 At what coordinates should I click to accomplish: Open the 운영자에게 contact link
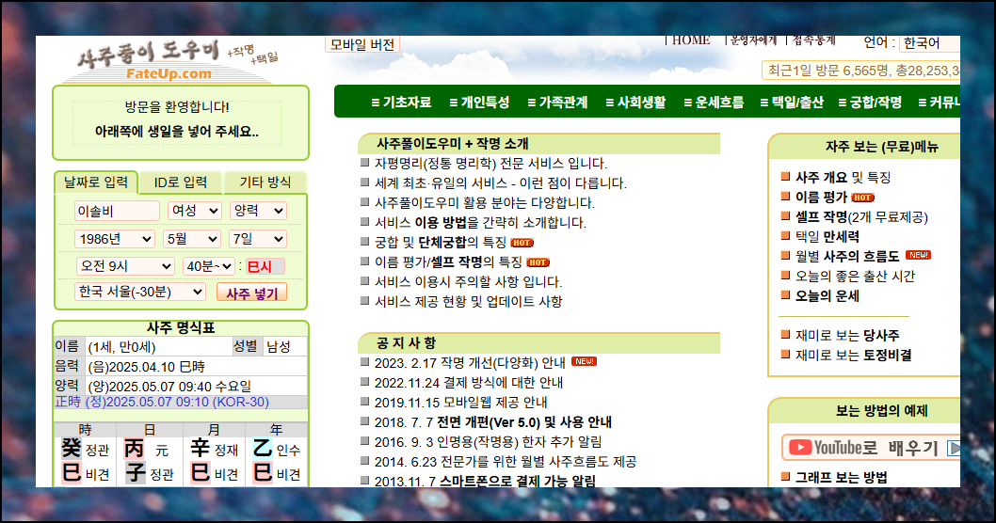pyautogui.click(x=753, y=40)
